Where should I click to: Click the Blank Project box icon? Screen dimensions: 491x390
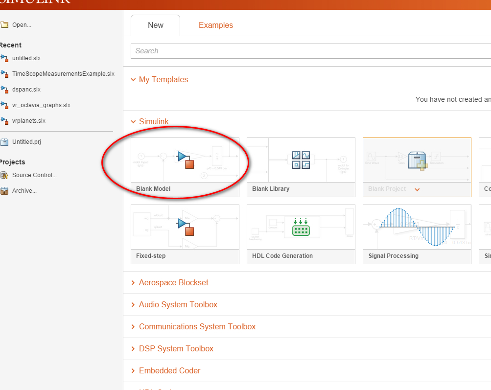[418, 161]
